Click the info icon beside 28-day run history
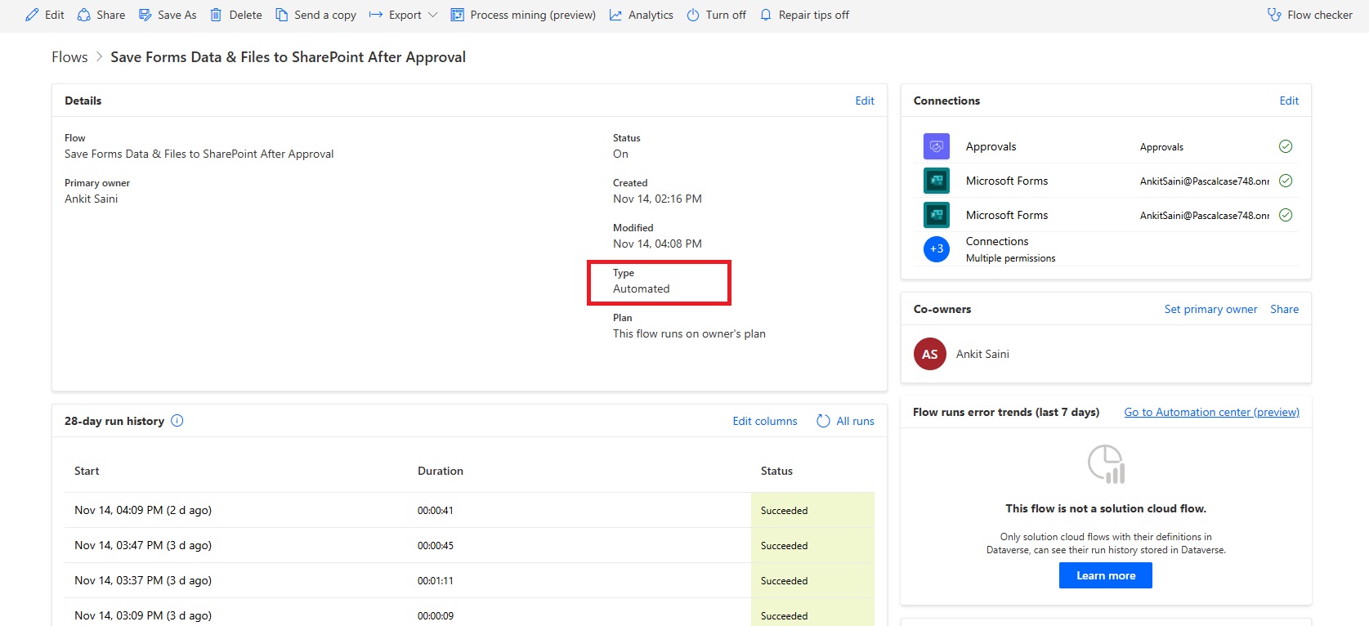 pos(177,421)
